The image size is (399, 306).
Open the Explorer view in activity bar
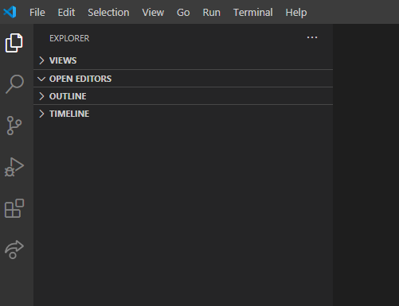(14, 43)
